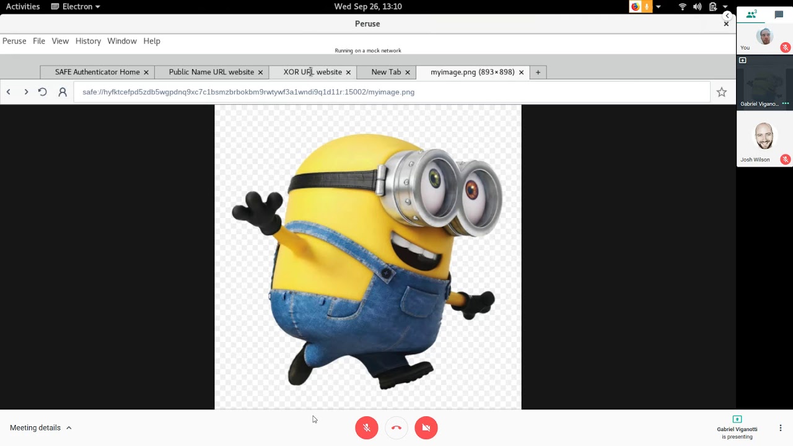This screenshot has width=793, height=446.
Task: Close the SAFE Authenticator Home tab
Action: point(146,72)
